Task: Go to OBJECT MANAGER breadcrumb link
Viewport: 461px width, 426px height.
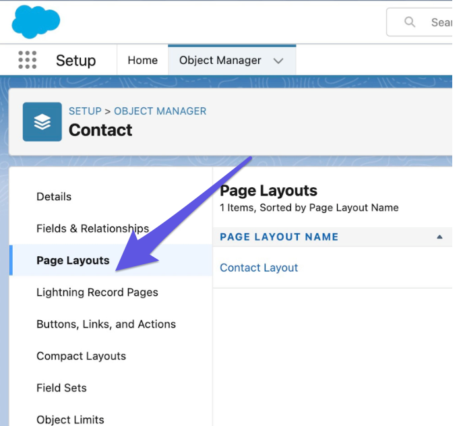Action: [160, 111]
